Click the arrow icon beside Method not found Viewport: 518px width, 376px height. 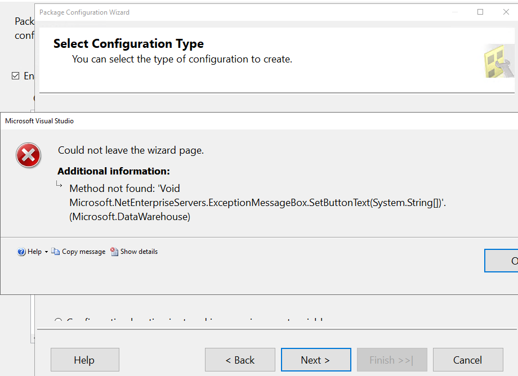tap(59, 184)
